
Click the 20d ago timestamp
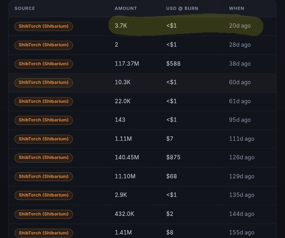[x=240, y=26]
